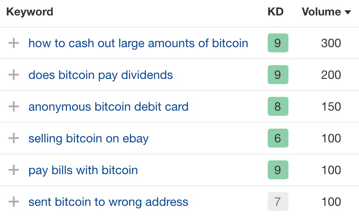Viewport: 359px width, 217px height.
Task: Click the plus icon beside 'sent bitcoin to wrong address'
Action: coord(14,202)
